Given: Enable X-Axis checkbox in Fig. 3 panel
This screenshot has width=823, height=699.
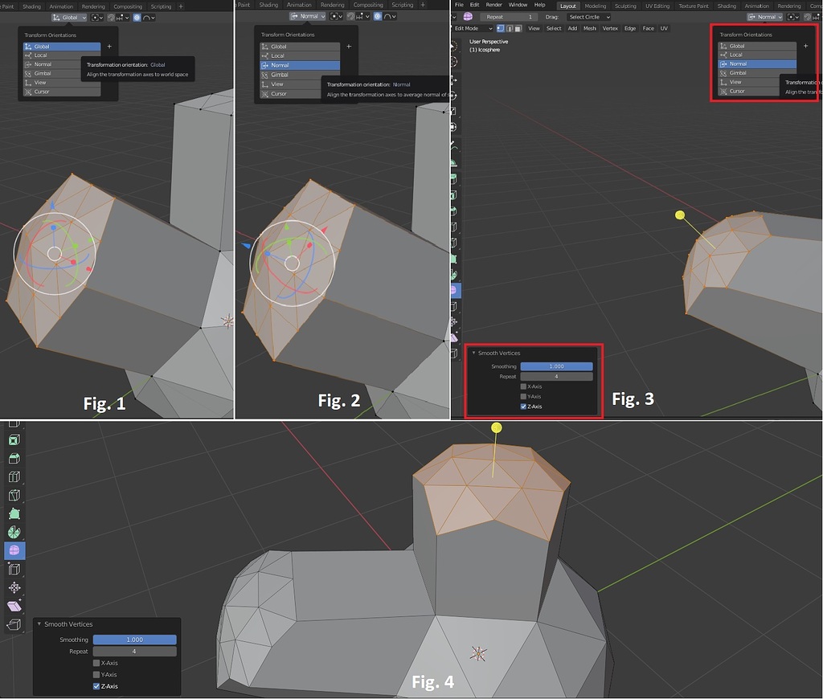Looking at the screenshot, I should [x=523, y=386].
